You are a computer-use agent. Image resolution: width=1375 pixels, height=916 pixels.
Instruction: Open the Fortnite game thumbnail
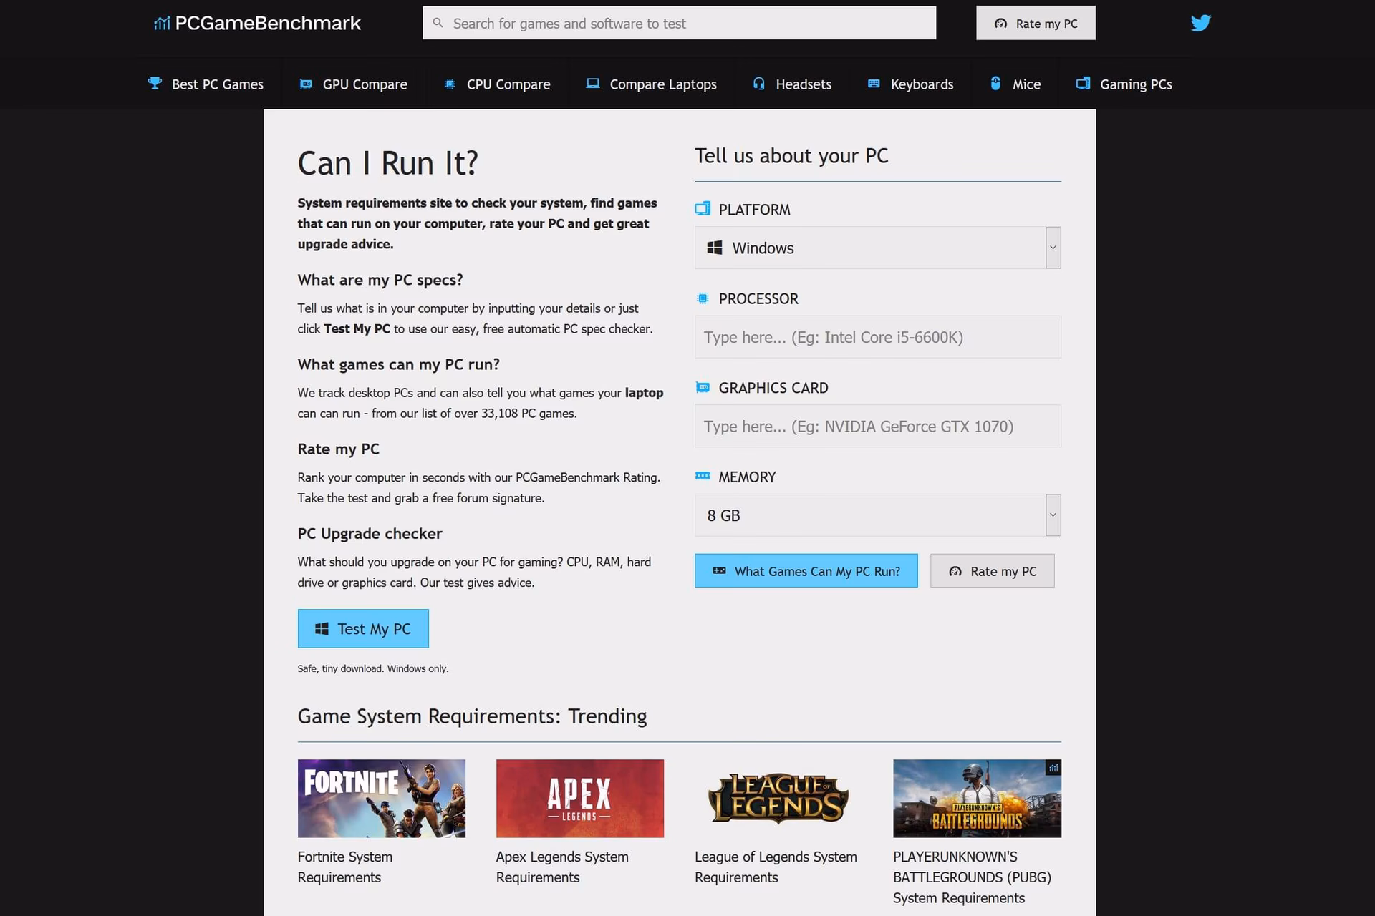click(382, 798)
